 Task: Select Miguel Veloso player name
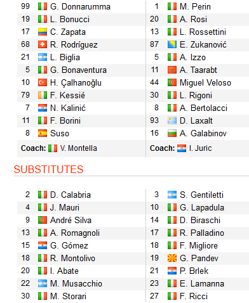pos(205,83)
